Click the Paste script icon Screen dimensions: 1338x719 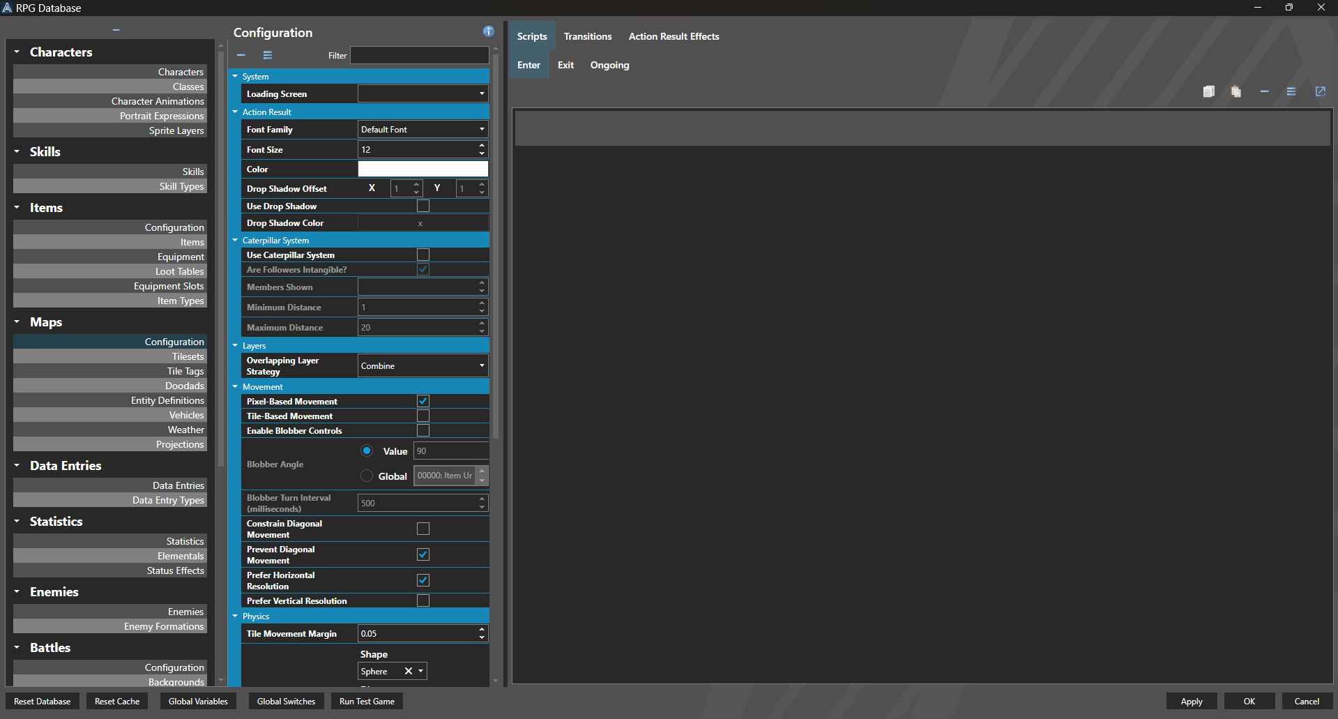click(1236, 91)
